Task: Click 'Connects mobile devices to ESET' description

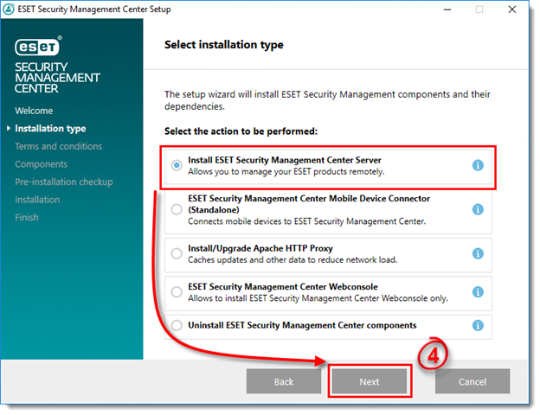Action: point(307,221)
